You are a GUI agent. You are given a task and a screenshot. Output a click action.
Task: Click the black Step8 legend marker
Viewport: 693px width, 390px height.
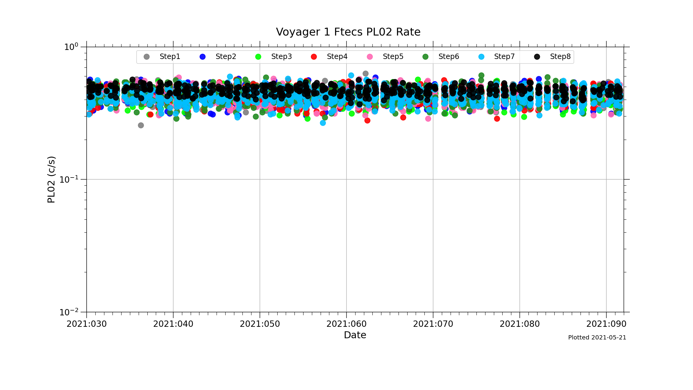(x=537, y=57)
